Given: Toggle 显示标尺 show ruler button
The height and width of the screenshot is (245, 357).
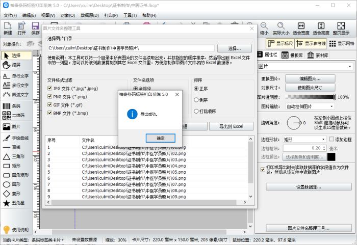Looking at the screenshot, I should coord(280,43).
